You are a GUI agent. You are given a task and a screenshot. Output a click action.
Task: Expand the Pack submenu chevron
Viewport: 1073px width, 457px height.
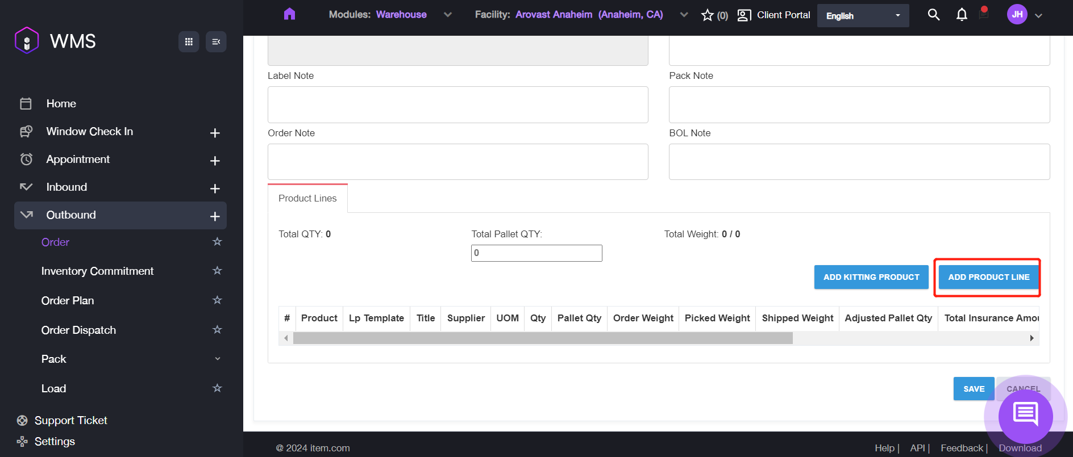pyautogui.click(x=217, y=359)
